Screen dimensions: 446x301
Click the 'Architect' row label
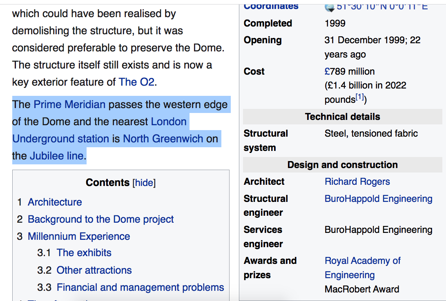[x=264, y=181]
